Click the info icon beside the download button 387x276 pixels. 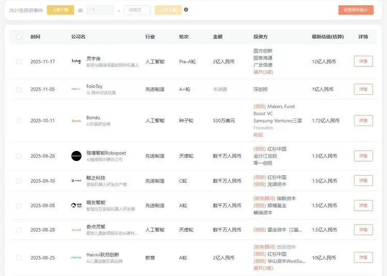tap(186, 10)
